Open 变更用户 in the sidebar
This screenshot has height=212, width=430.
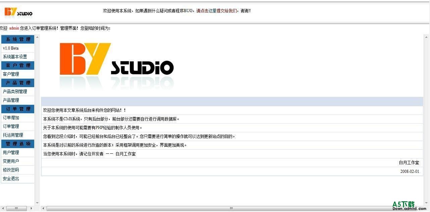pos(11,161)
